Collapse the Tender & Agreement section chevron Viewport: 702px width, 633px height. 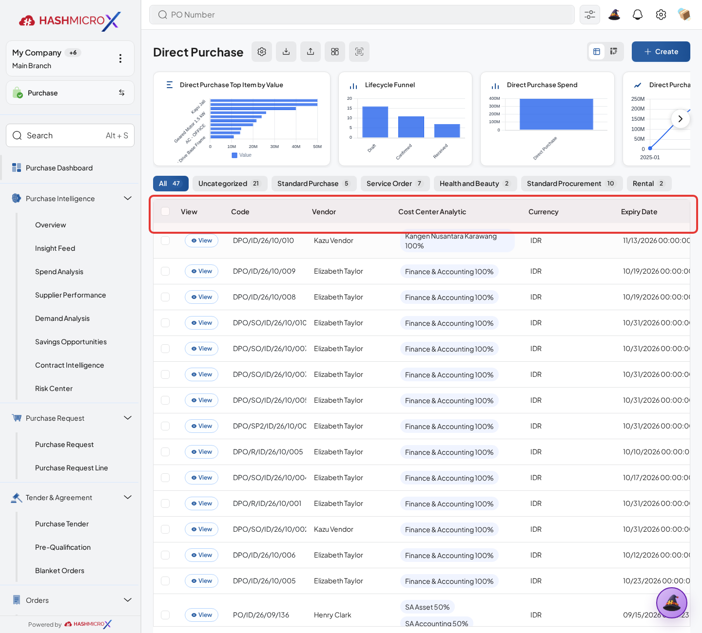click(x=128, y=497)
